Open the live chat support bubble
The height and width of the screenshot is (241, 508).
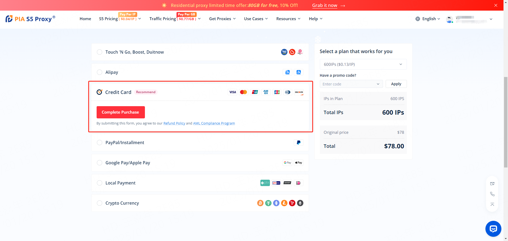(x=493, y=229)
